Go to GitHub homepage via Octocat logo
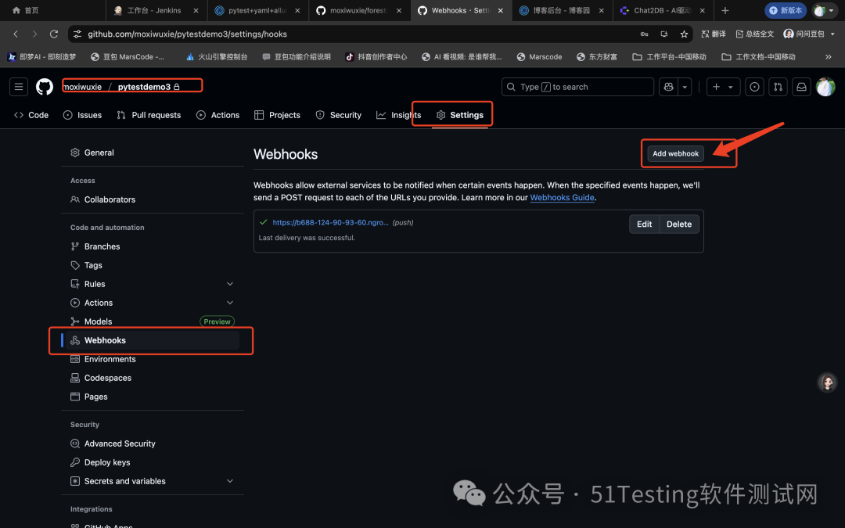845x528 pixels. pos(44,87)
